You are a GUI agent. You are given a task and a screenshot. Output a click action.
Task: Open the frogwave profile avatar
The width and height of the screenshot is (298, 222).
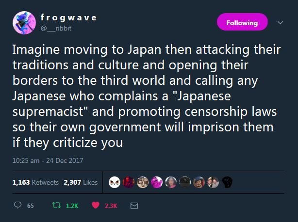pyautogui.click(x=24, y=23)
